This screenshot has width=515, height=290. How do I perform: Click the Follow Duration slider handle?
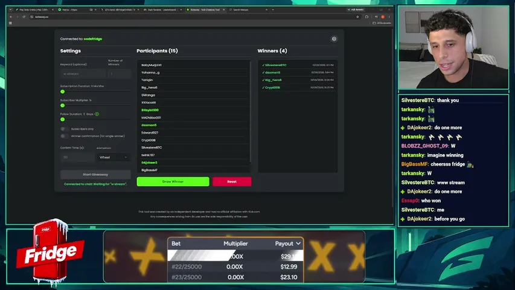62,119
